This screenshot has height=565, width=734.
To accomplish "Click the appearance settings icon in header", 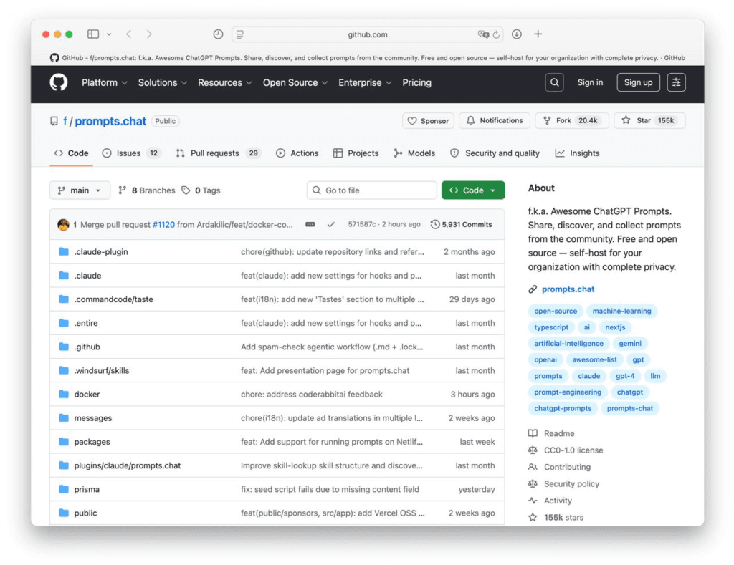I will point(676,82).
